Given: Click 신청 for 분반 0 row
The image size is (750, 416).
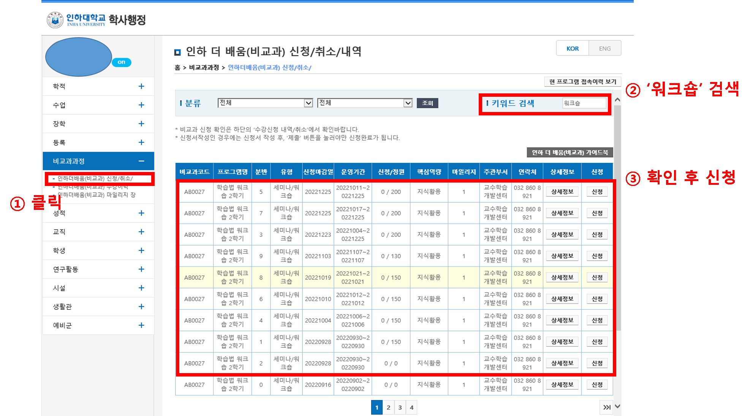Looking at the screenshot, I should click(x=597, y=385).
